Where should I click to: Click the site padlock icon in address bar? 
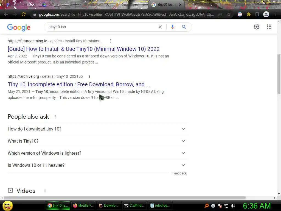click(35, 14)
